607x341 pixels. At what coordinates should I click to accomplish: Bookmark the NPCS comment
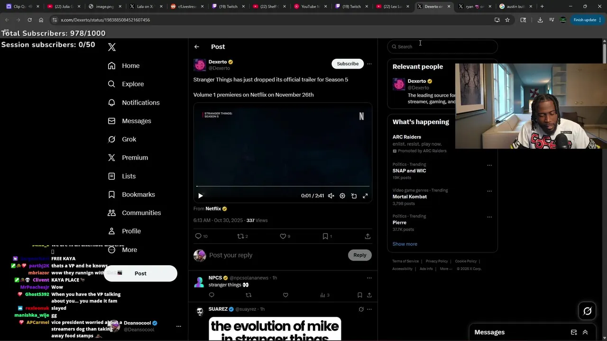(x=360, y=295)
